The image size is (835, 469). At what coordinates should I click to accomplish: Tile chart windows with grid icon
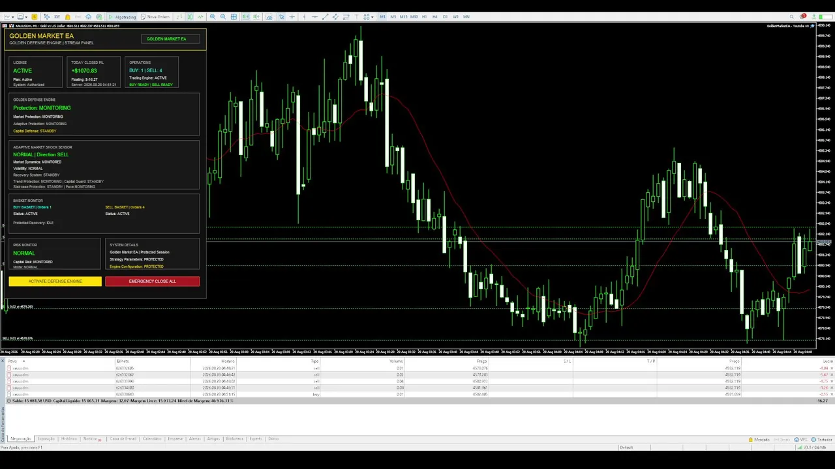click(234, 17)
